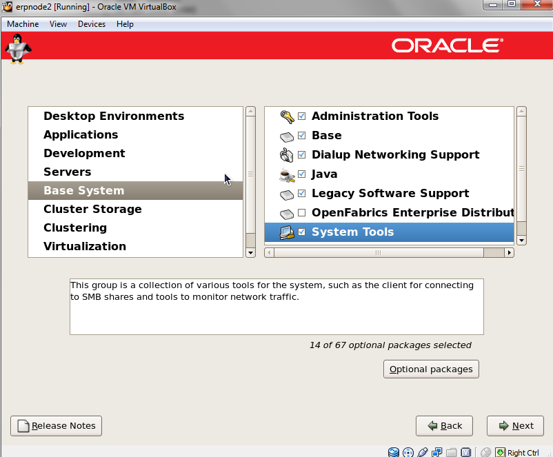553x457 pixels.
Task: Click the package groups vertical scrollbar thumb
Action: (x=521, y=169)
